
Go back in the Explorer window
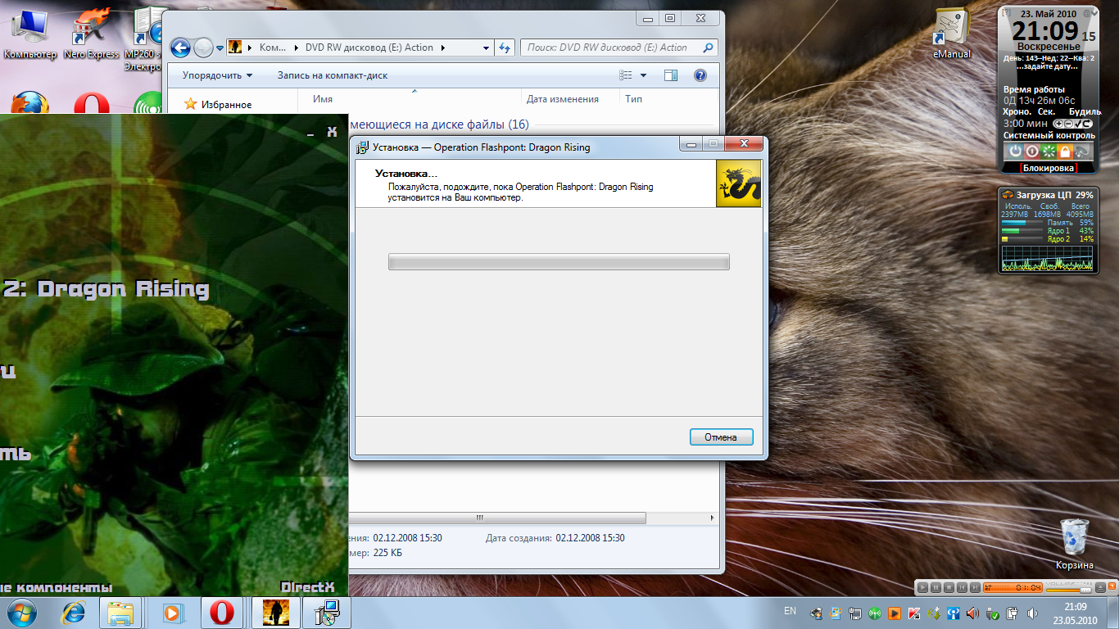[x=181, y=48]
